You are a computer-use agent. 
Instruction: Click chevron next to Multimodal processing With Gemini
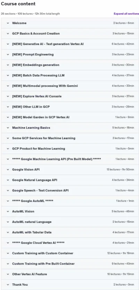pos(8,86)
